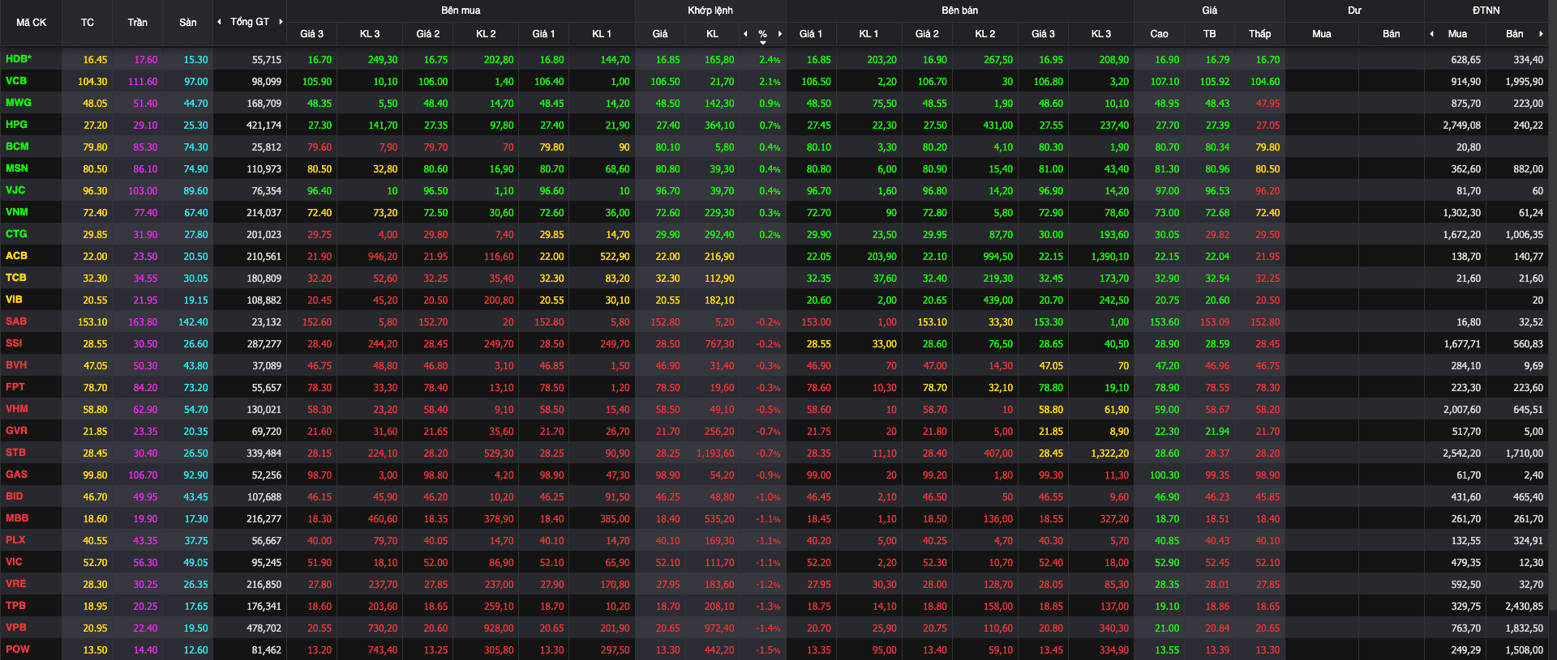This screenshot has height=660, width=1557.
Task: Sort by the Mã CK column header
Action: point(31,23)
